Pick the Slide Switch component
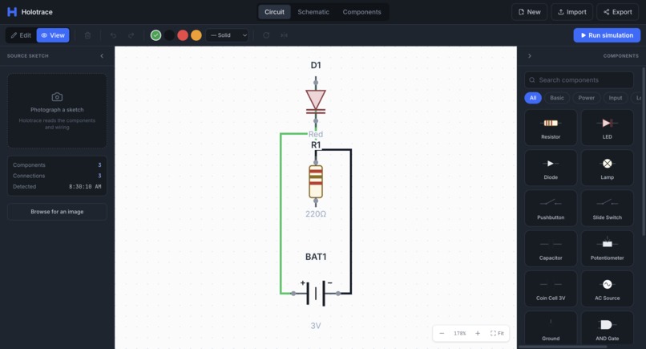 point(608,209)
